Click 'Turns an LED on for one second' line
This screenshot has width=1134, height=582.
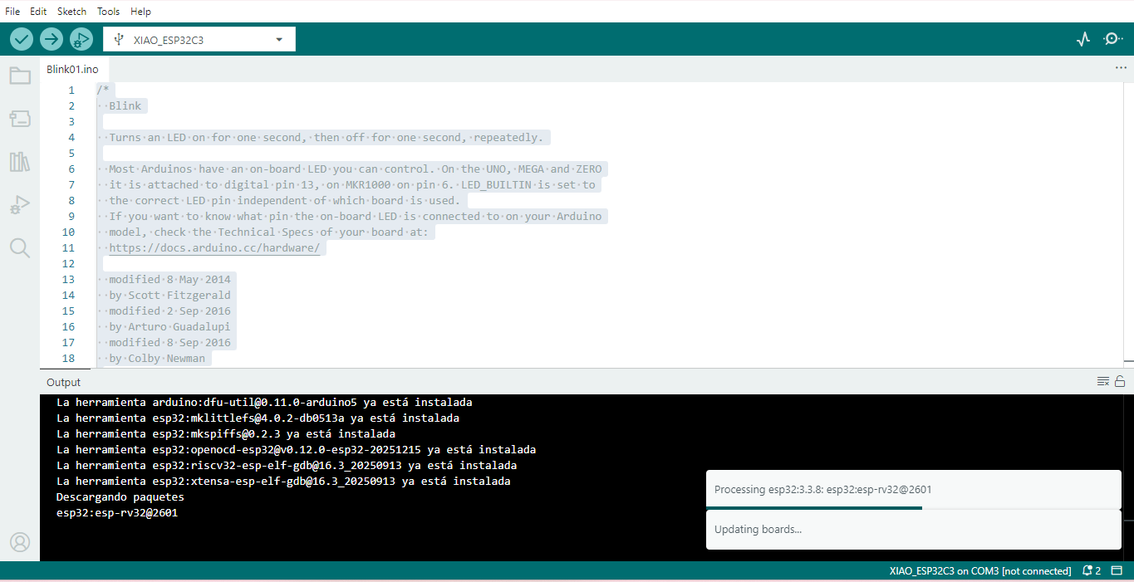(x=326, y=137)
